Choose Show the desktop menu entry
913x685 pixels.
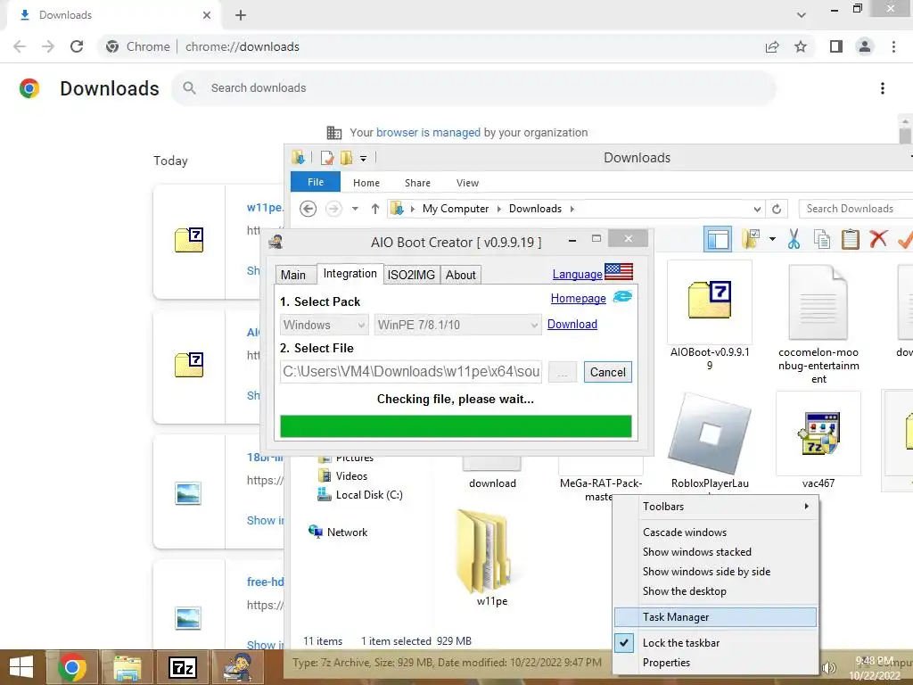click(715, 591)
